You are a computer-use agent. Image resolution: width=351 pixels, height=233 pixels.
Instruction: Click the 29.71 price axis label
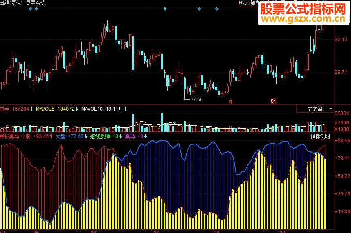click(x=341, y=72)
